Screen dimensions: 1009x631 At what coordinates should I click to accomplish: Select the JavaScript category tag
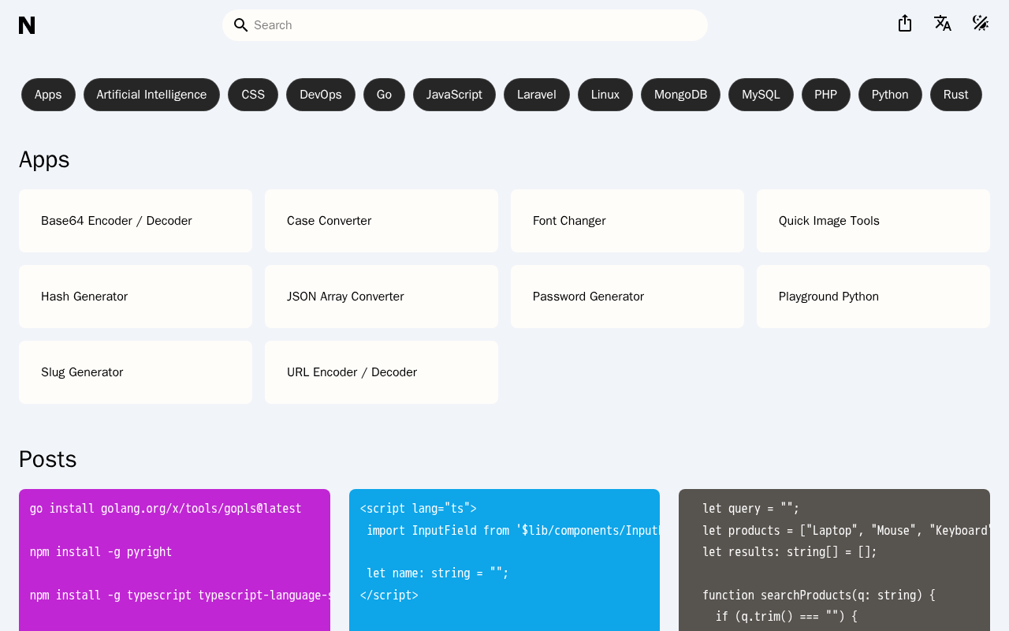pos(454,95)
